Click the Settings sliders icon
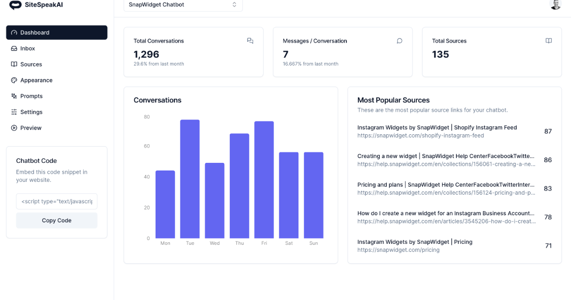Image resolution: width=571 pixels, height=300 pixels. coord(14,112)
